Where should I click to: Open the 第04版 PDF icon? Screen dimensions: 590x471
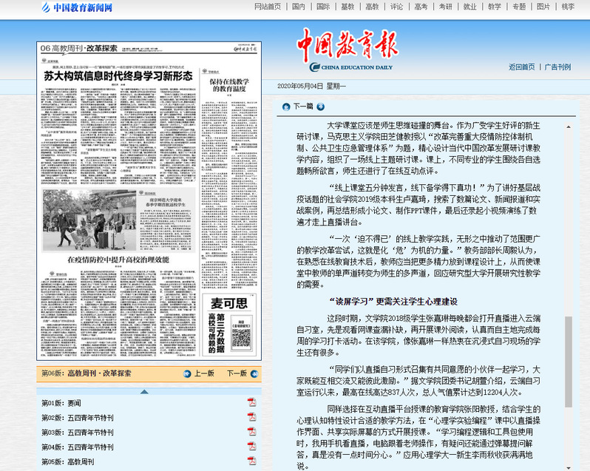[251, 447]
